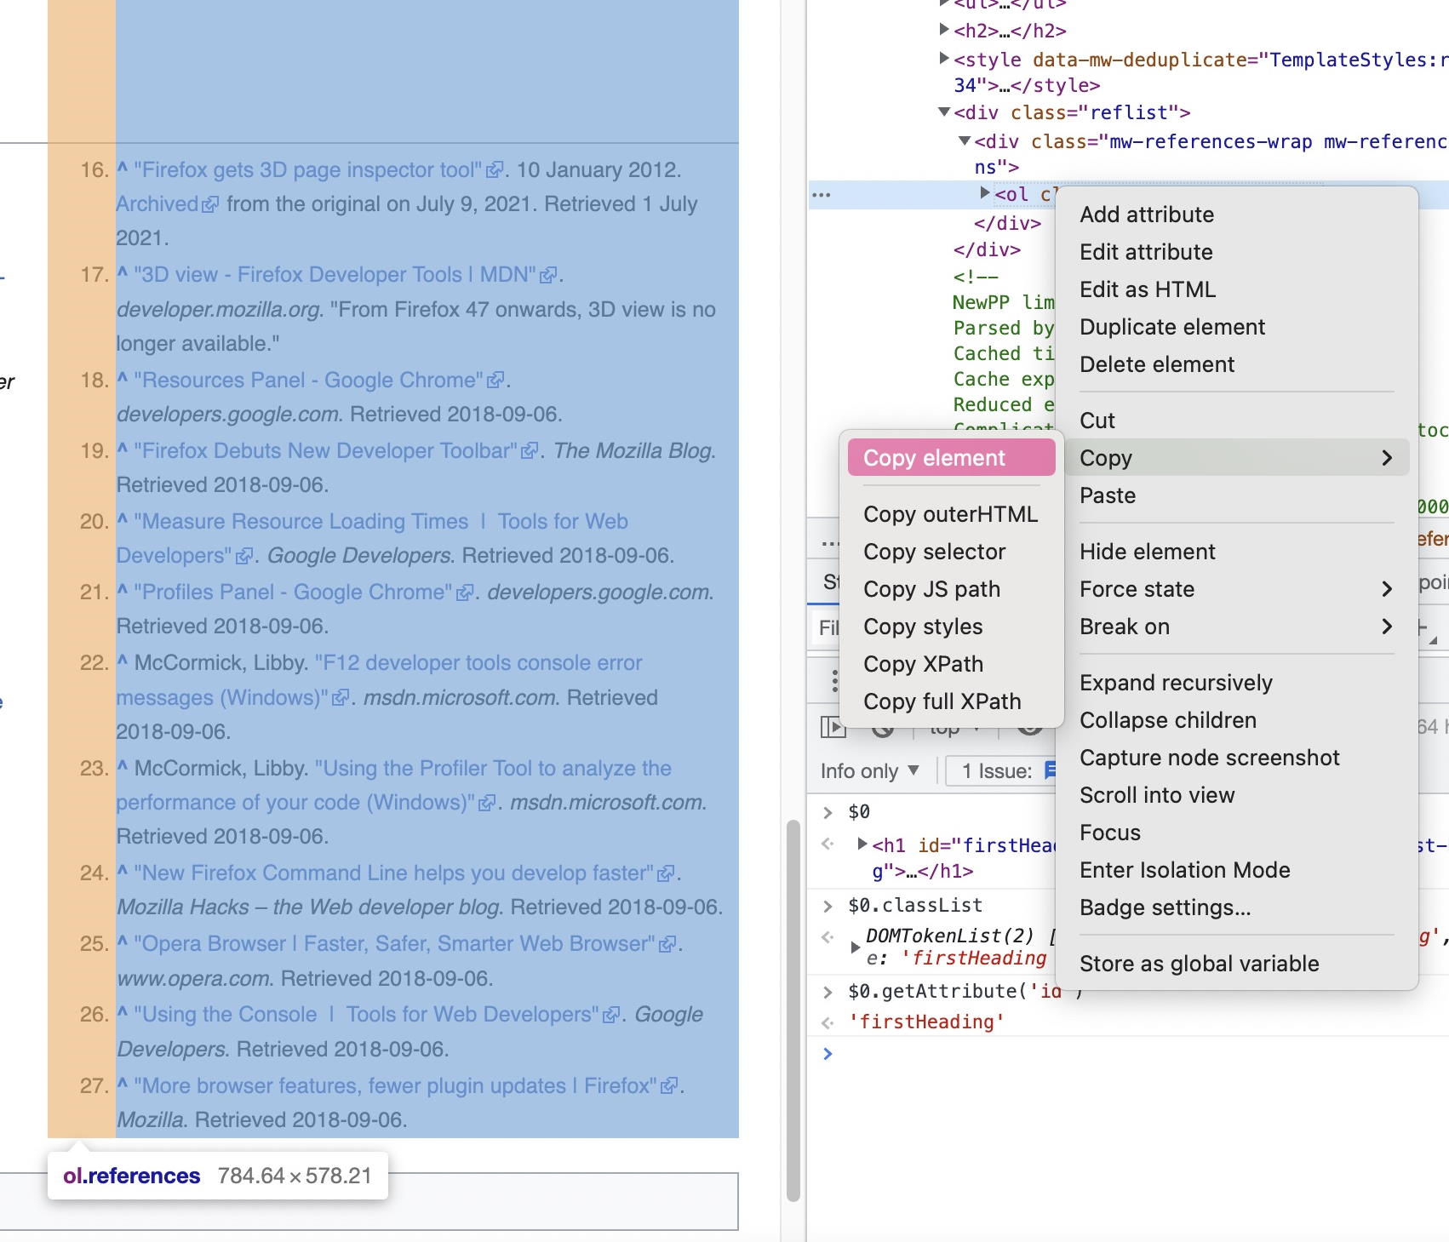Click Add attribute in context menu
The width and height of the screenshot is (1449, 1242).
[x=1236, y=215]
